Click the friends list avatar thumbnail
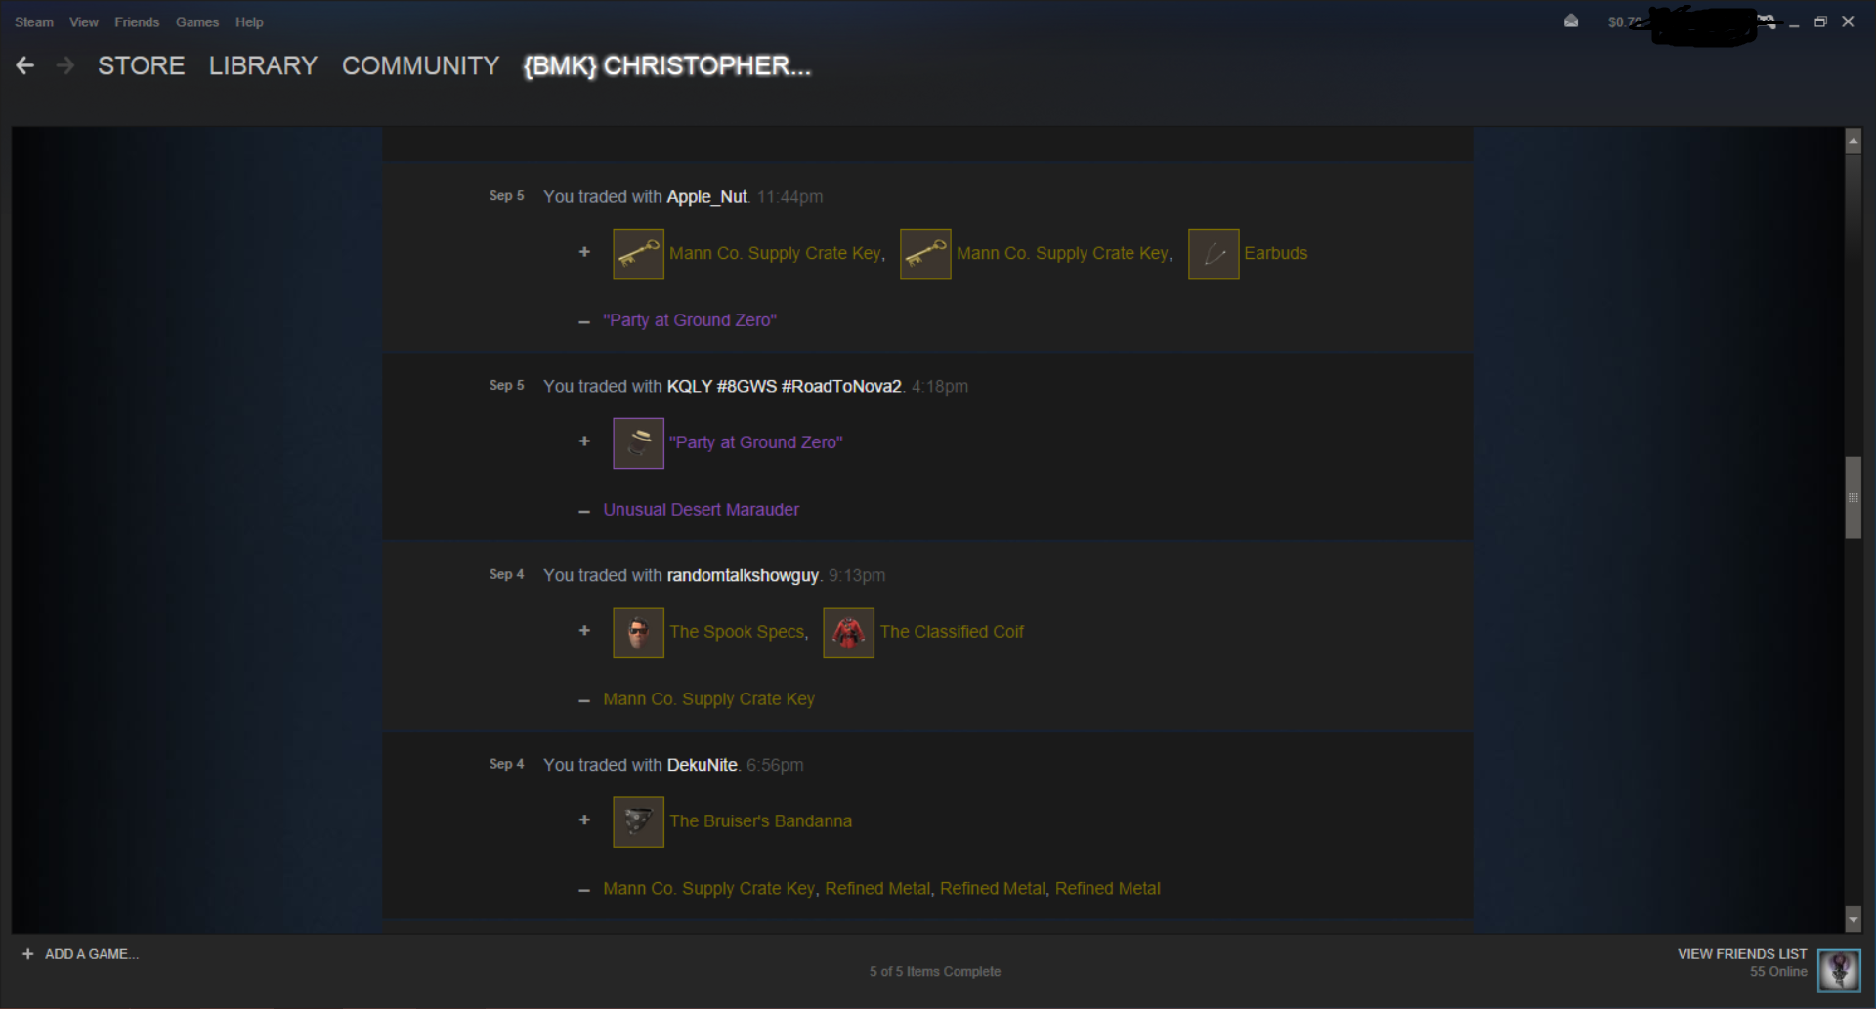The height and width of the screenshot is (1009, 1876). [1839, 970]
